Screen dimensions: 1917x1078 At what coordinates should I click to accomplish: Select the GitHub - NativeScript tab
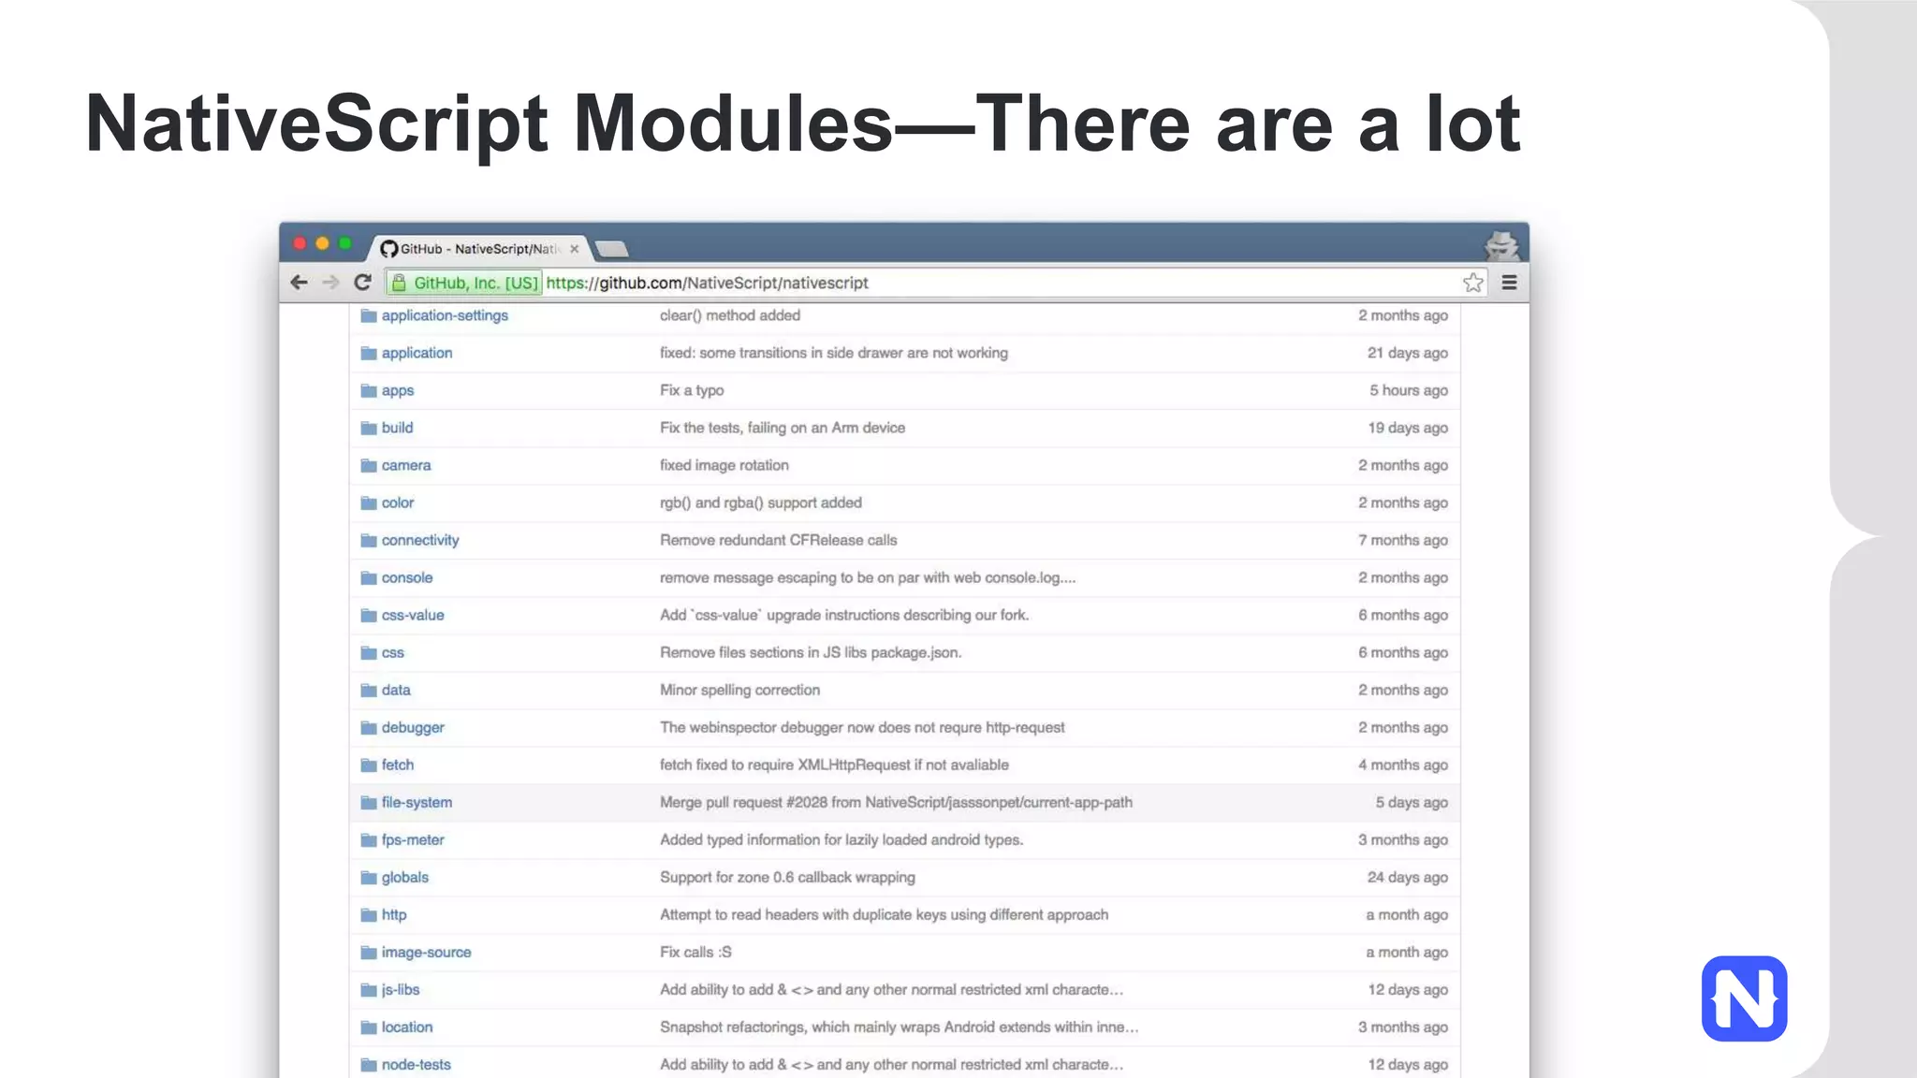point(479,249)
